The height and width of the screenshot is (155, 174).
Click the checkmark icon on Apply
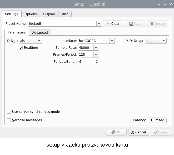click(x=156, y=132)
